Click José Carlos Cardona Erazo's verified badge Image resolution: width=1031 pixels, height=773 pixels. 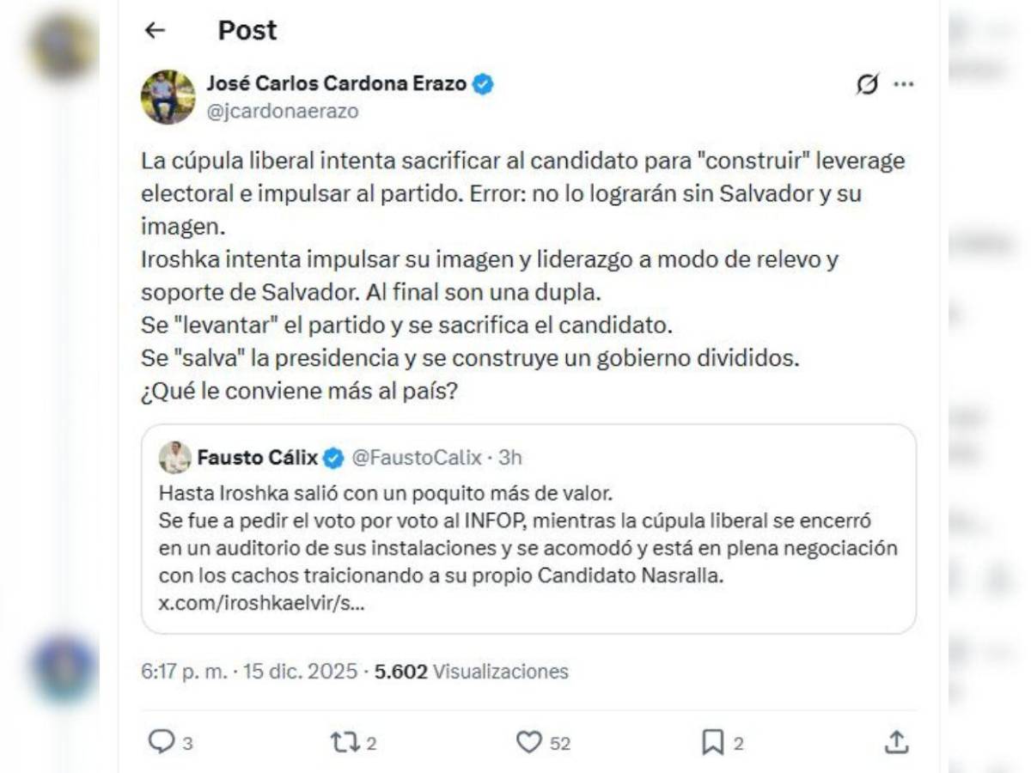pos(483,83)
